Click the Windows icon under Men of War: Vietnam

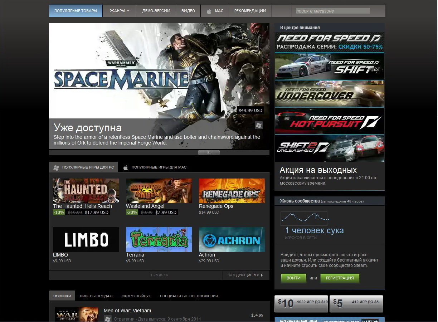(107, 319)
